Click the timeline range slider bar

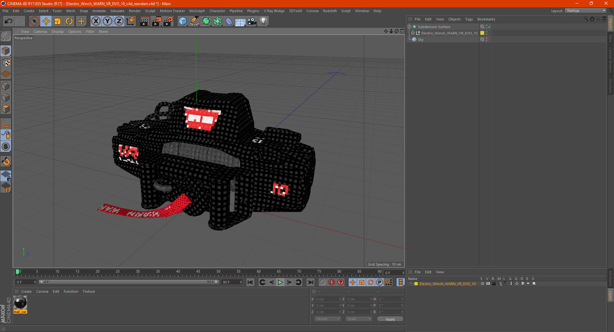click(129, 282)
